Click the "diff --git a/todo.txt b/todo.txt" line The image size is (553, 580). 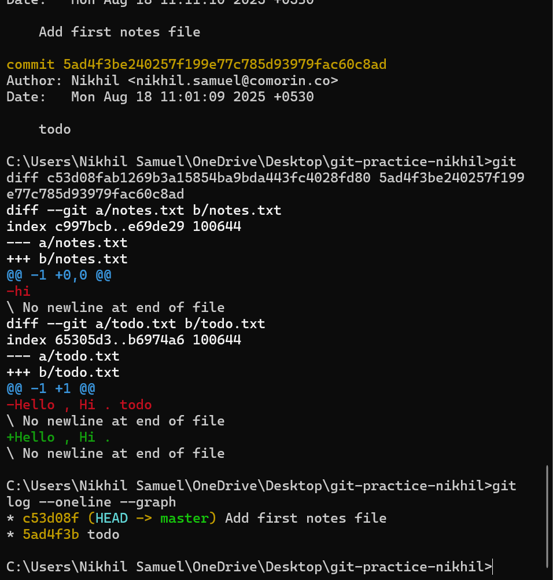(x=136, y=324)
